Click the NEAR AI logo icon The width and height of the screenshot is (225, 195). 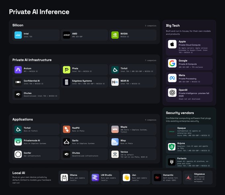pos(115,82)
